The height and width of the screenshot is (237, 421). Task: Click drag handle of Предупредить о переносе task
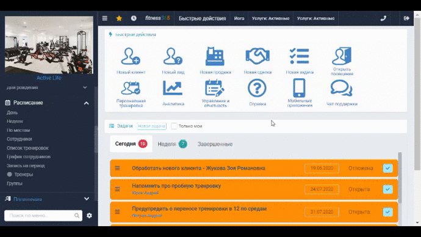tap(117, 212)
